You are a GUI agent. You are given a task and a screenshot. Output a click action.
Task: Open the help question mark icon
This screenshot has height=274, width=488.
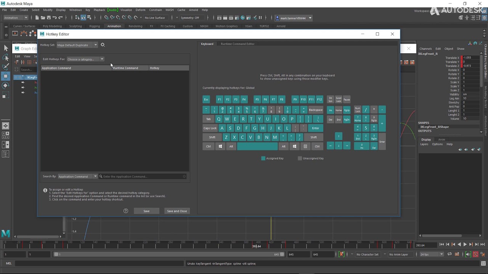(126, 211)
